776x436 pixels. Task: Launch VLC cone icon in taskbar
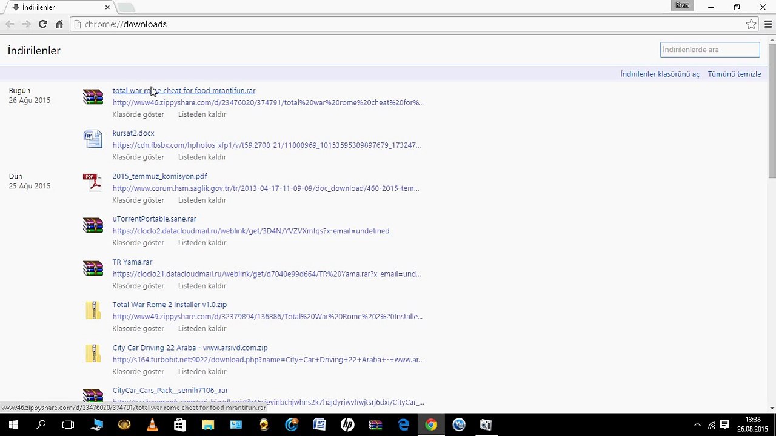point(152,425)
